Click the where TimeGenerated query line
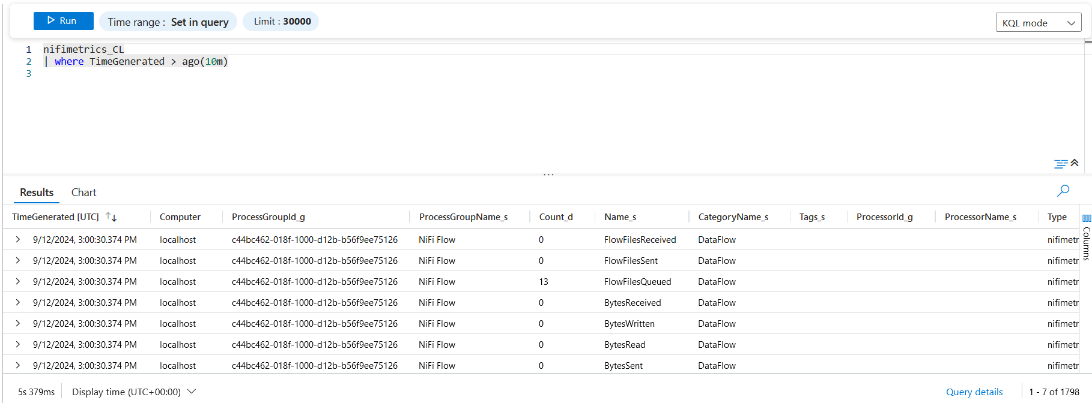Viewport: 1092px width, 403px height. pos(136,61)
